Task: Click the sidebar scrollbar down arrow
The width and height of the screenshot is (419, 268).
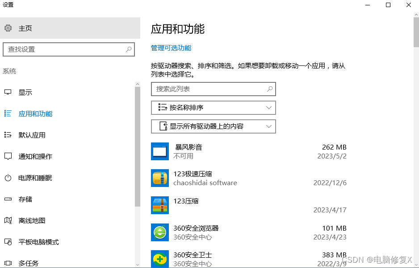Action: 138,265
